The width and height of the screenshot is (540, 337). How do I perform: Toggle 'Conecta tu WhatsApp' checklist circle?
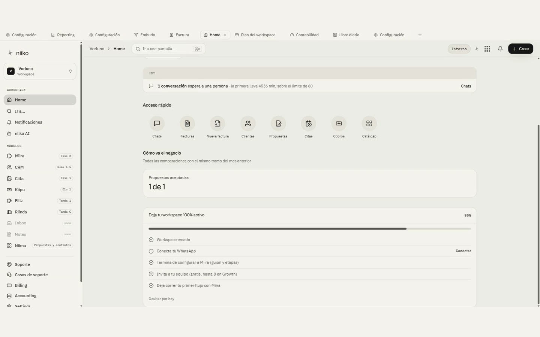pyautogui.click(x=151, y=251)
